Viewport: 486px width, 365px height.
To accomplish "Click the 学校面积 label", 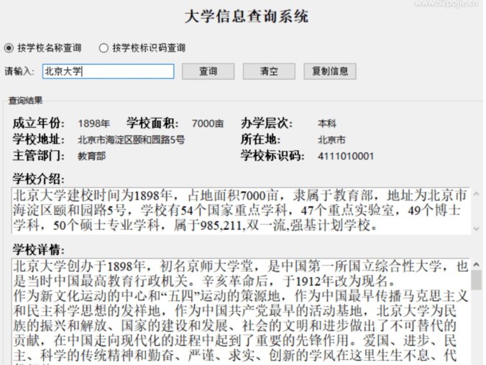I will pos(152,123).
